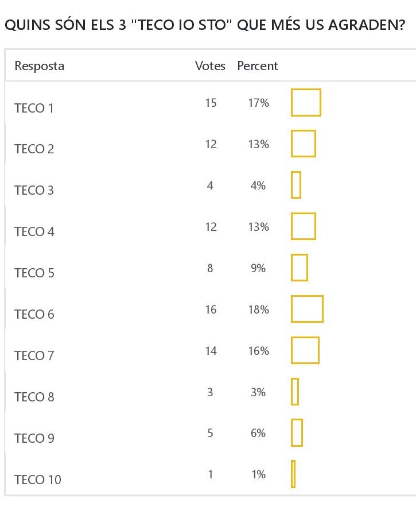The image size is (416, 522).
Task: Click the TECO 4 answer label
Action: coord(34,232)
